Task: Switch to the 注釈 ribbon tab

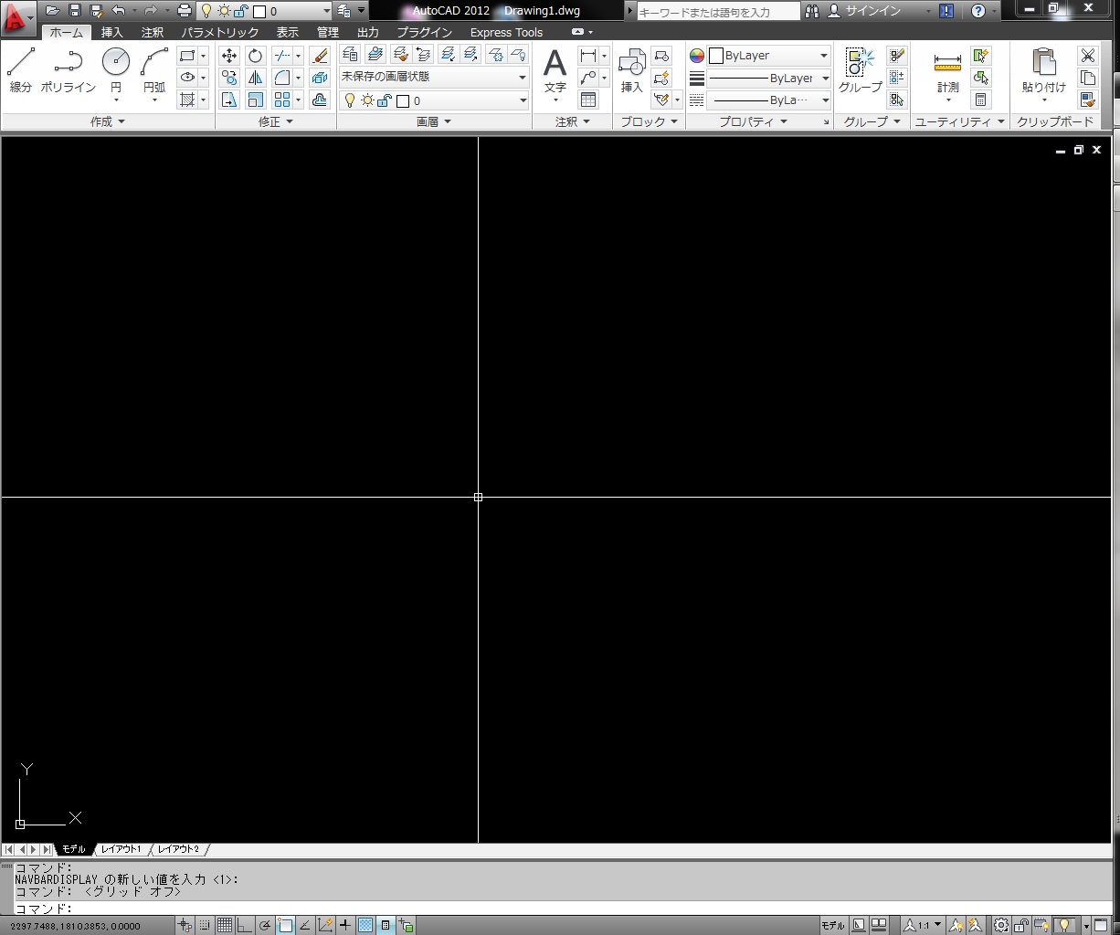Action: coord(153,32)
